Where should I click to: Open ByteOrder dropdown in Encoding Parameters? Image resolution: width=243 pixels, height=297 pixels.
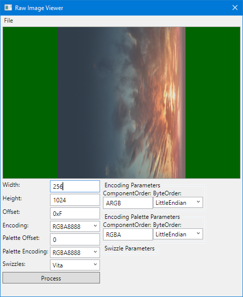(x=178, y=202)
